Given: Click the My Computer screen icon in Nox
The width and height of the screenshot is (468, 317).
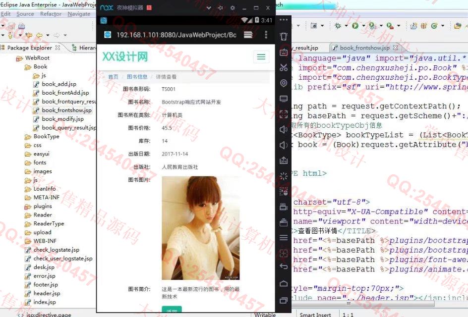Looking at the screenshot, I should point(284,99).
